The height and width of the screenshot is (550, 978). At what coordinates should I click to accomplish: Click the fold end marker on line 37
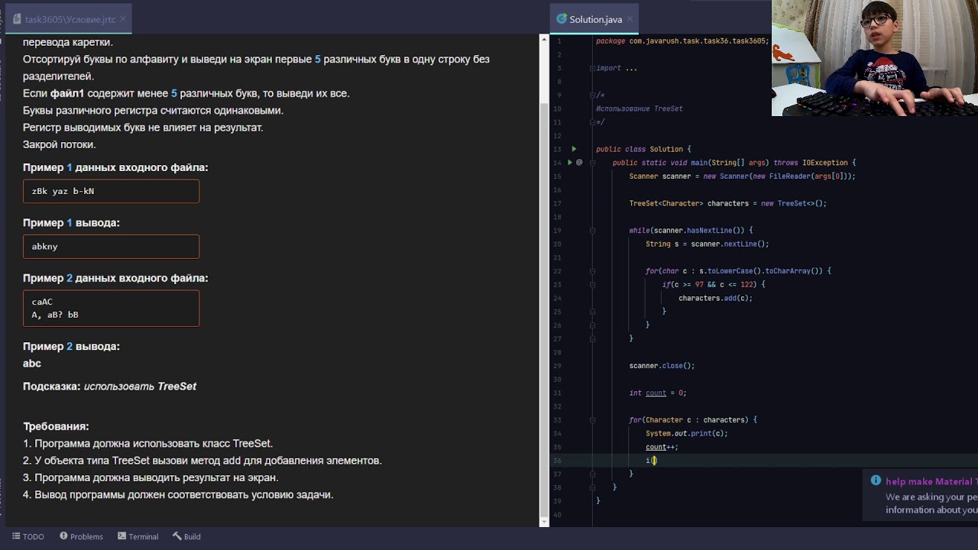592,474
